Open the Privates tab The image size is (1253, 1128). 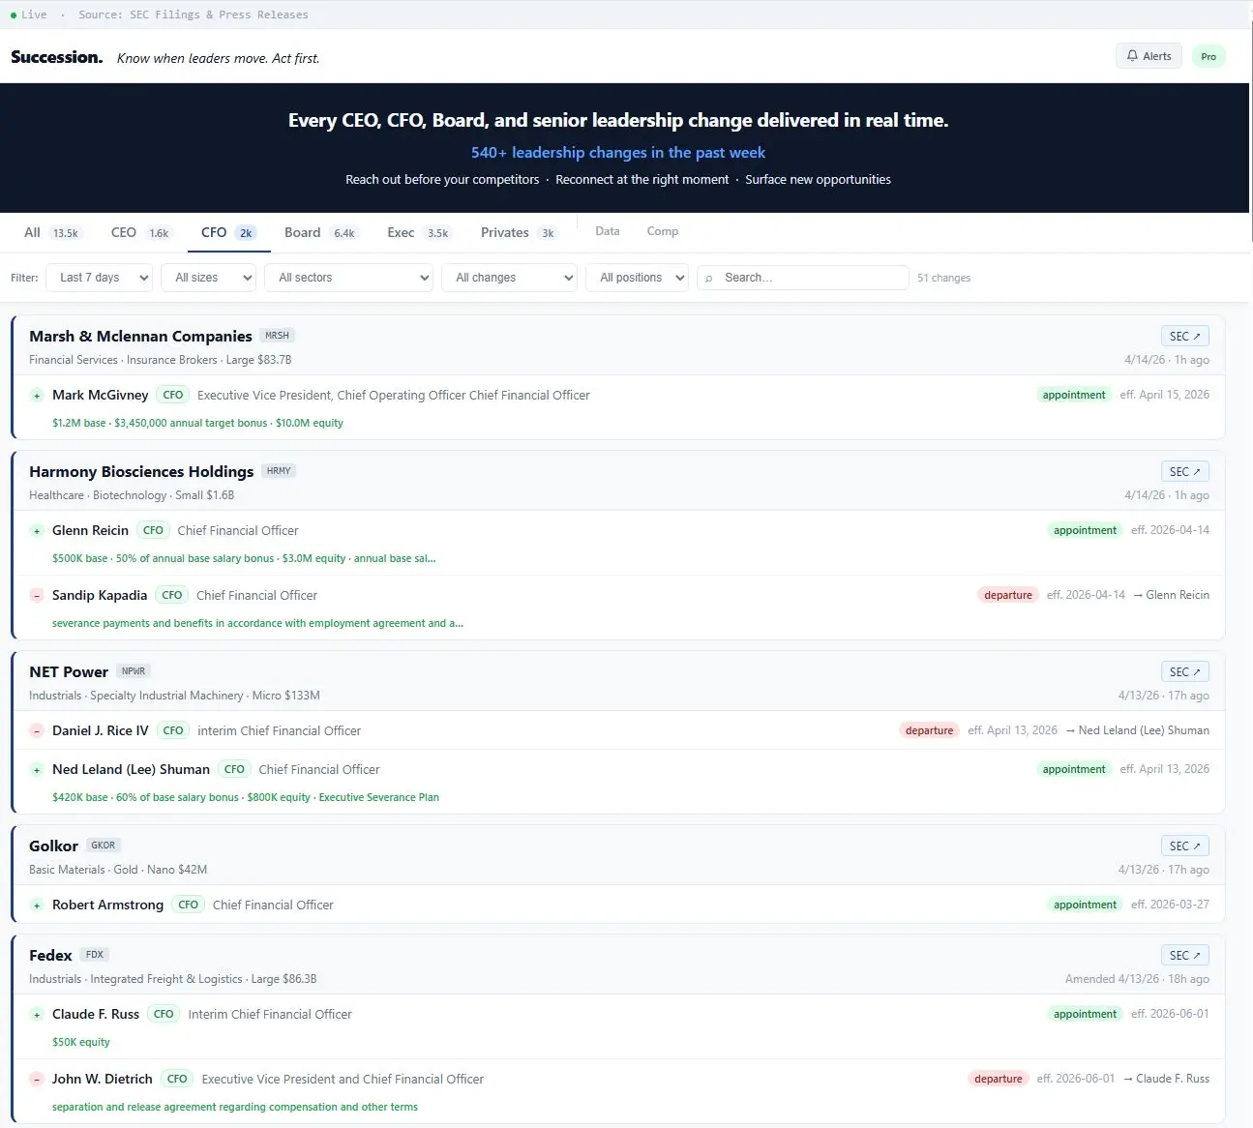(x=519, y=233)
